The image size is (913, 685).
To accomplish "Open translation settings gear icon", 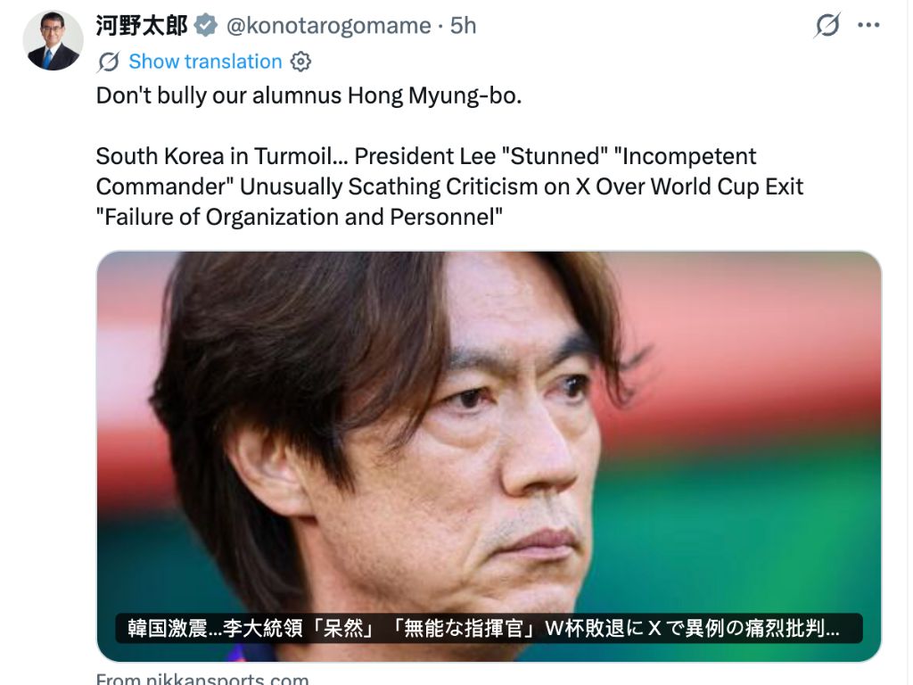I will (300, 62).
